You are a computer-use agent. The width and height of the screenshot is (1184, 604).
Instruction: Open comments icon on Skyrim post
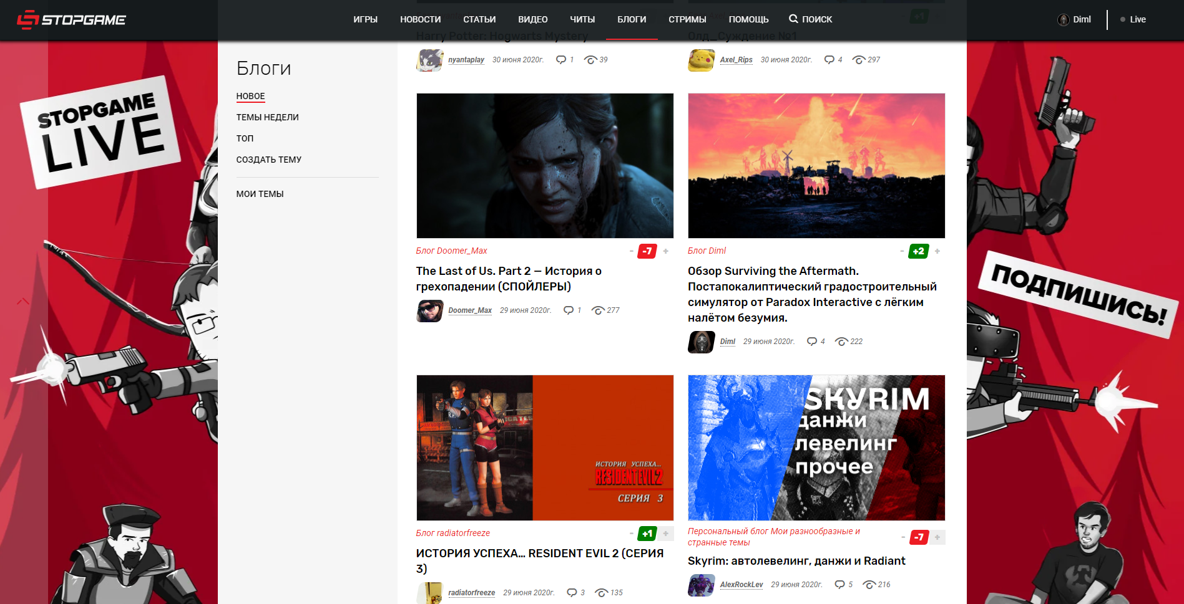[839, 585]
